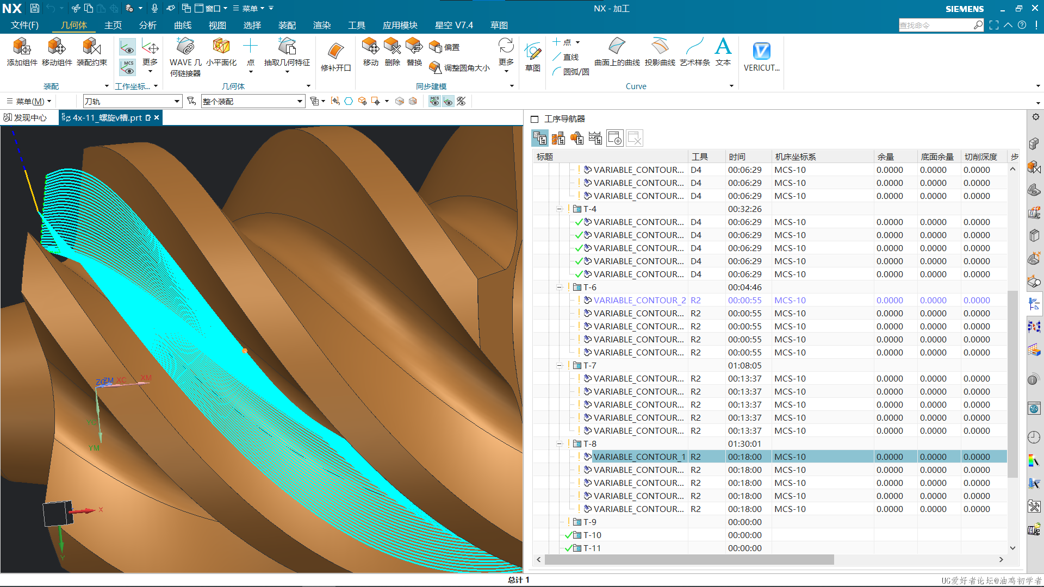The image size is (1044, 587).
Task: Switch to the 主页 ribbon tab
Action: [113, 25]
